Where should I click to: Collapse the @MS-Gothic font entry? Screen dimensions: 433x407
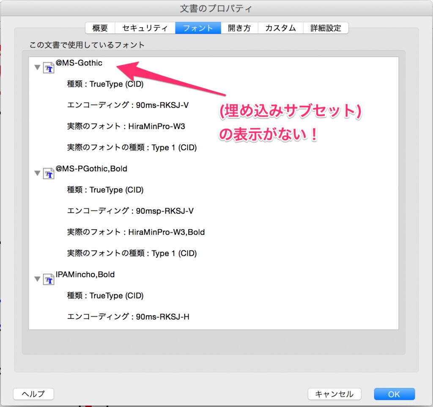37,67
